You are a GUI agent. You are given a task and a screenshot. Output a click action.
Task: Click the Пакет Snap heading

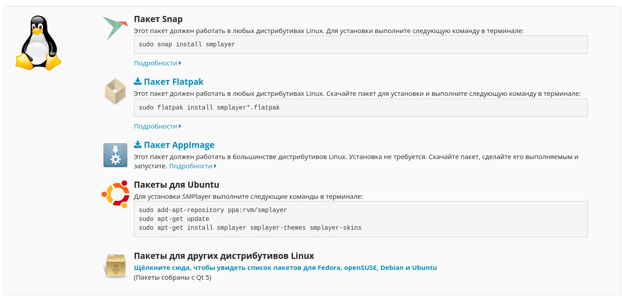(158, 19)
